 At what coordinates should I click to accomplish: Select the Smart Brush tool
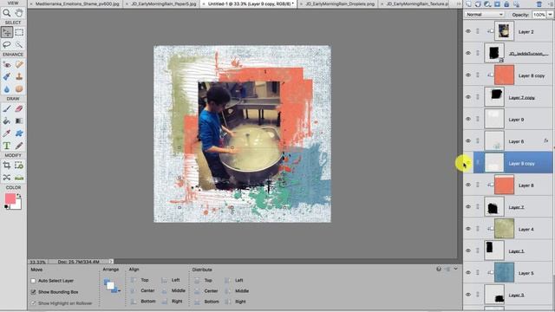[6, 76]
